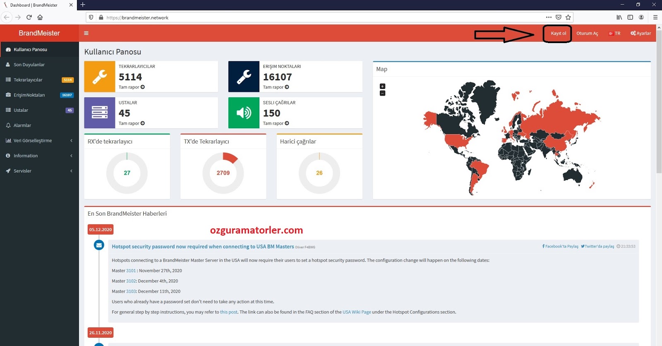662x346 pixels.
Task: Open Tam rapor under Ustalar
Action: pyautogui.click(x=132, y=123)
